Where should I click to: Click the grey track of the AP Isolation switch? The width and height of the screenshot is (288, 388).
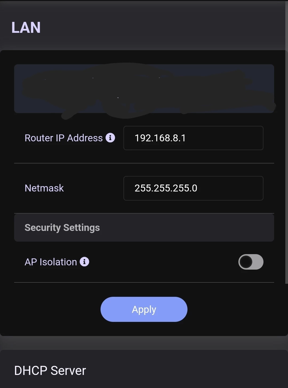tap(258, 262)
